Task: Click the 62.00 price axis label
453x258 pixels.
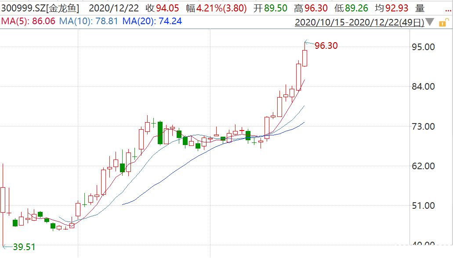Action: [x=423, y=166]
